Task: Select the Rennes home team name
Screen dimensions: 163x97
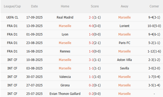Action: tap(65, 51)
